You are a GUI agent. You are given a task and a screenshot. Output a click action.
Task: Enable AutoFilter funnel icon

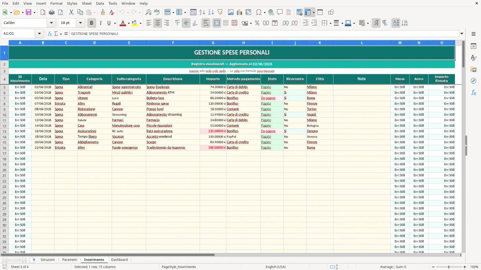point(220,12)
